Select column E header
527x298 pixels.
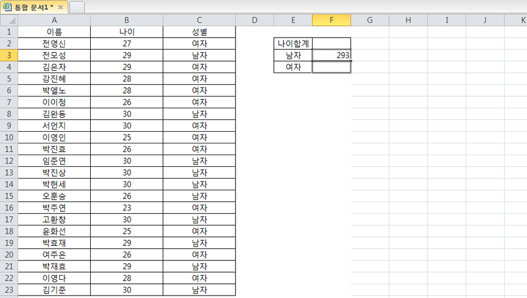(x=293, y=20)
